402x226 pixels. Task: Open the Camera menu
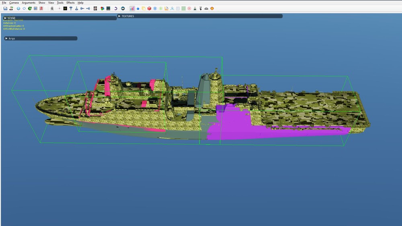point(14,2)
